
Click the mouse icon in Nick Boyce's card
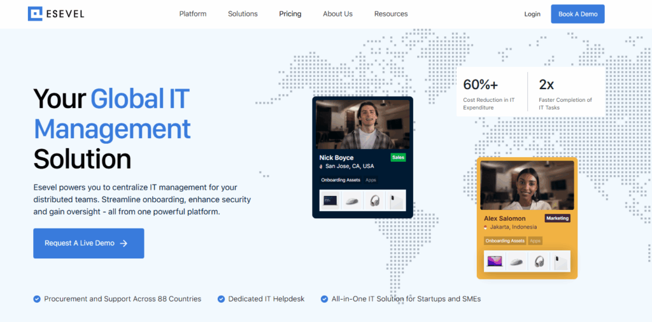[x=352, y=201]
